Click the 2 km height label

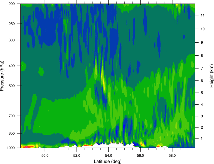click(202, 127)
